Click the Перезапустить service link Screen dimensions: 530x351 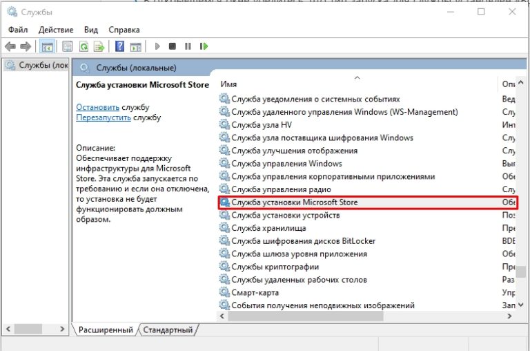pyautogui.click(x=103, y=117)
